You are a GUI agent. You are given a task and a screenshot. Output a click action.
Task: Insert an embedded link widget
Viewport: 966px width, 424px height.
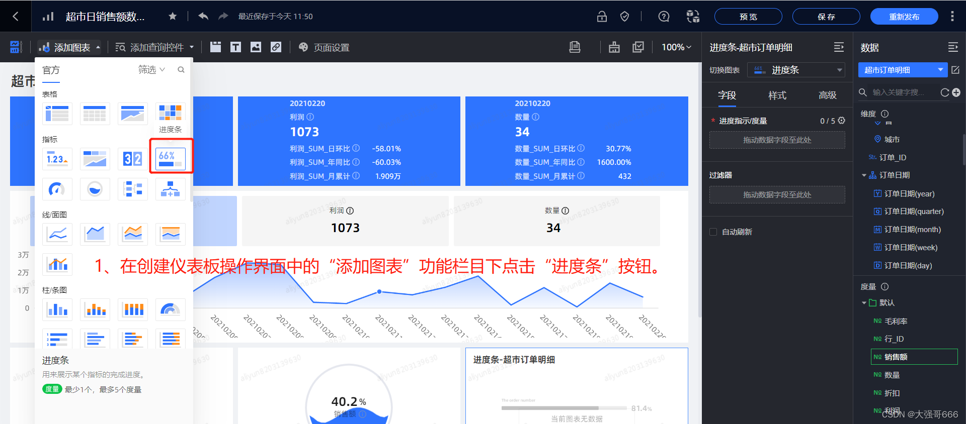[276, 47]
